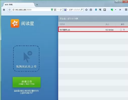128x100 pixels.
Task: Click the 阅读星 orange star logo
Action: tap(15, 23)
